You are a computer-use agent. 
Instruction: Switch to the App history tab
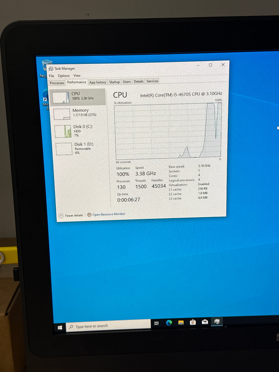[98, 82]
